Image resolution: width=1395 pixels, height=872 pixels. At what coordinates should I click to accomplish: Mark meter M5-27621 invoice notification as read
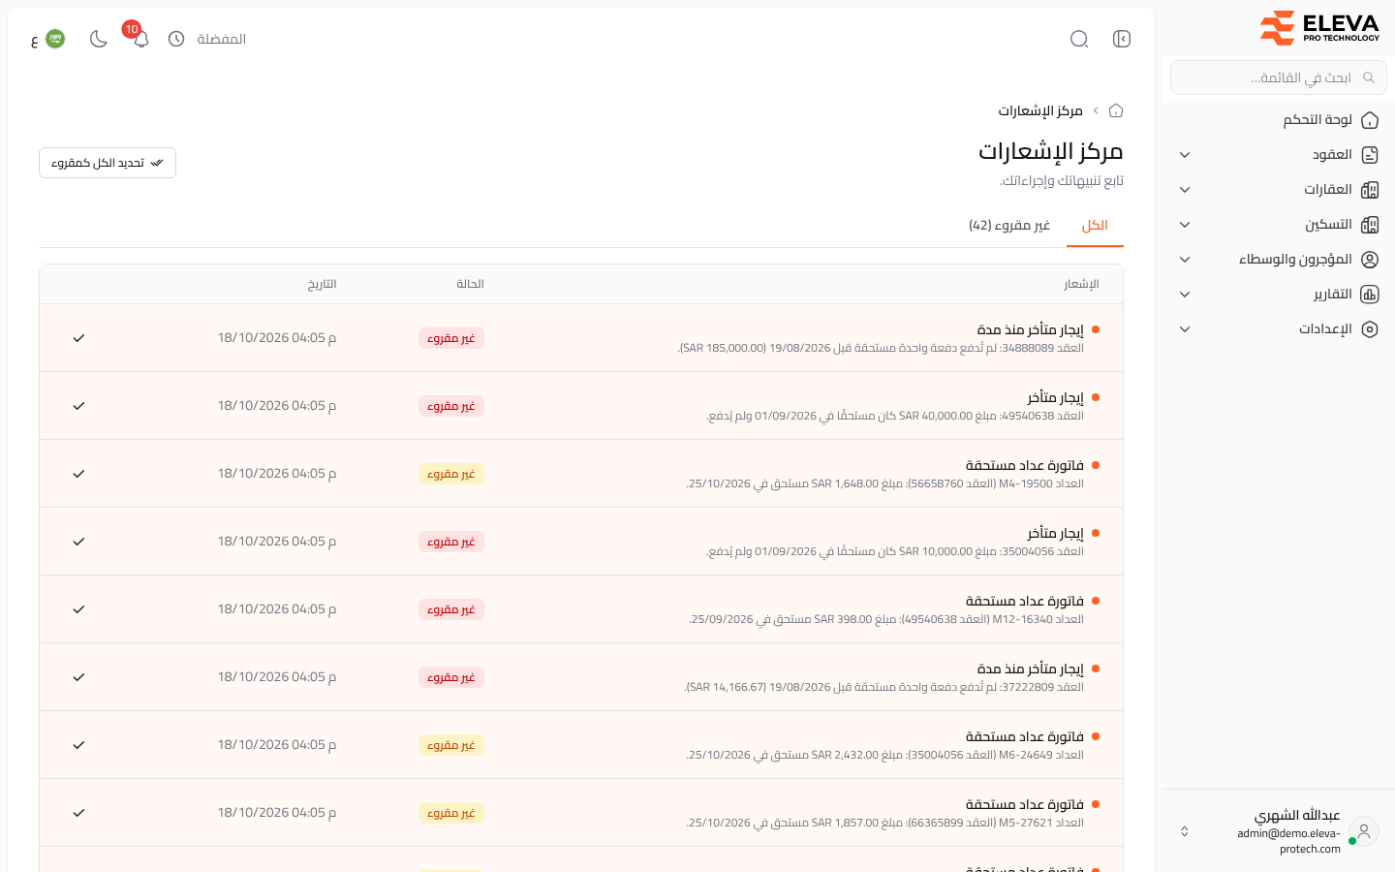pyautogui.click(x=78, y=813)
